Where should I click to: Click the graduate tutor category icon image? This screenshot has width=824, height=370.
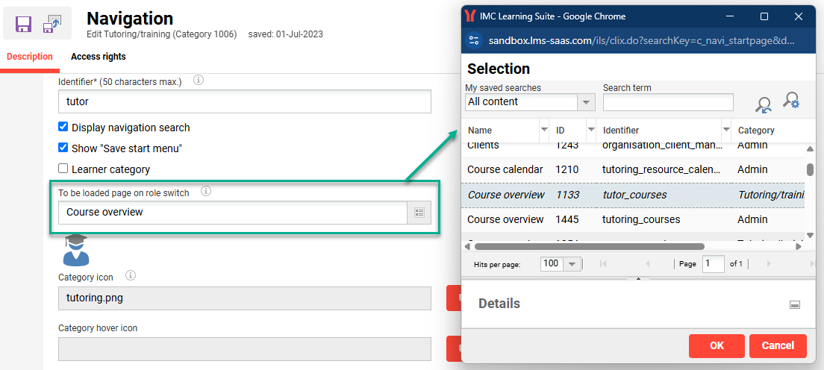[75, 250]
